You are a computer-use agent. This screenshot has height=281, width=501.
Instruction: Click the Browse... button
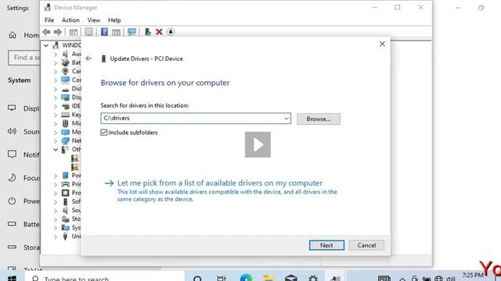[319, 119]
